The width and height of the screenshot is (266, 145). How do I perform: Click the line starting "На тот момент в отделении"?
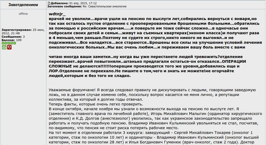[x=151, y=133]
